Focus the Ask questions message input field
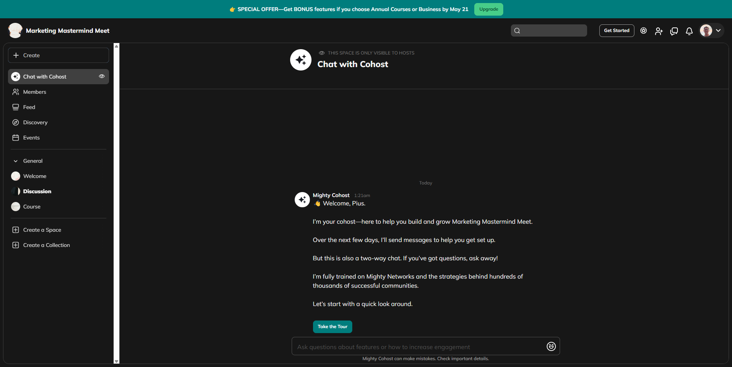Viewport: 732px width, 367px height. [417, 347]
